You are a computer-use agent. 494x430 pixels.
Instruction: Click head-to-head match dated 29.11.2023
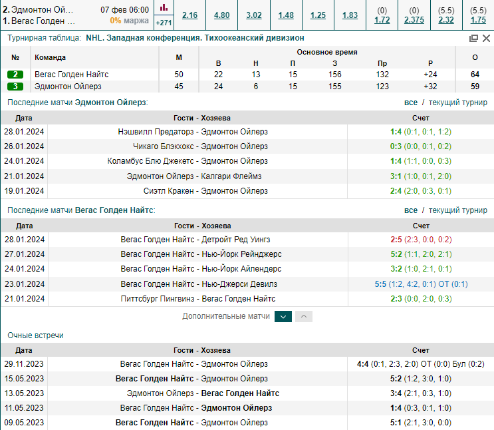click(x=247, y=364)
